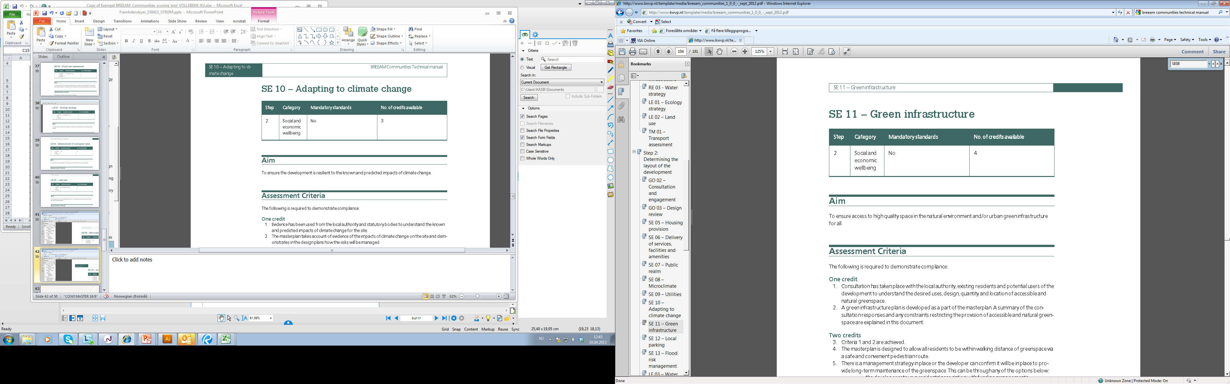Screen dimensions: 1230x384
Task: Click PowerPoint zoom-in plus on status bar
Action: 498,296
